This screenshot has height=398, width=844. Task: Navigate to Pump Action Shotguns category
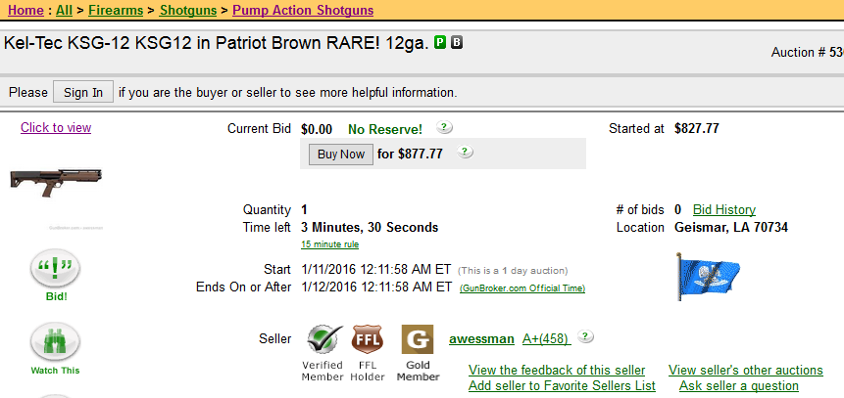[303, 11]
